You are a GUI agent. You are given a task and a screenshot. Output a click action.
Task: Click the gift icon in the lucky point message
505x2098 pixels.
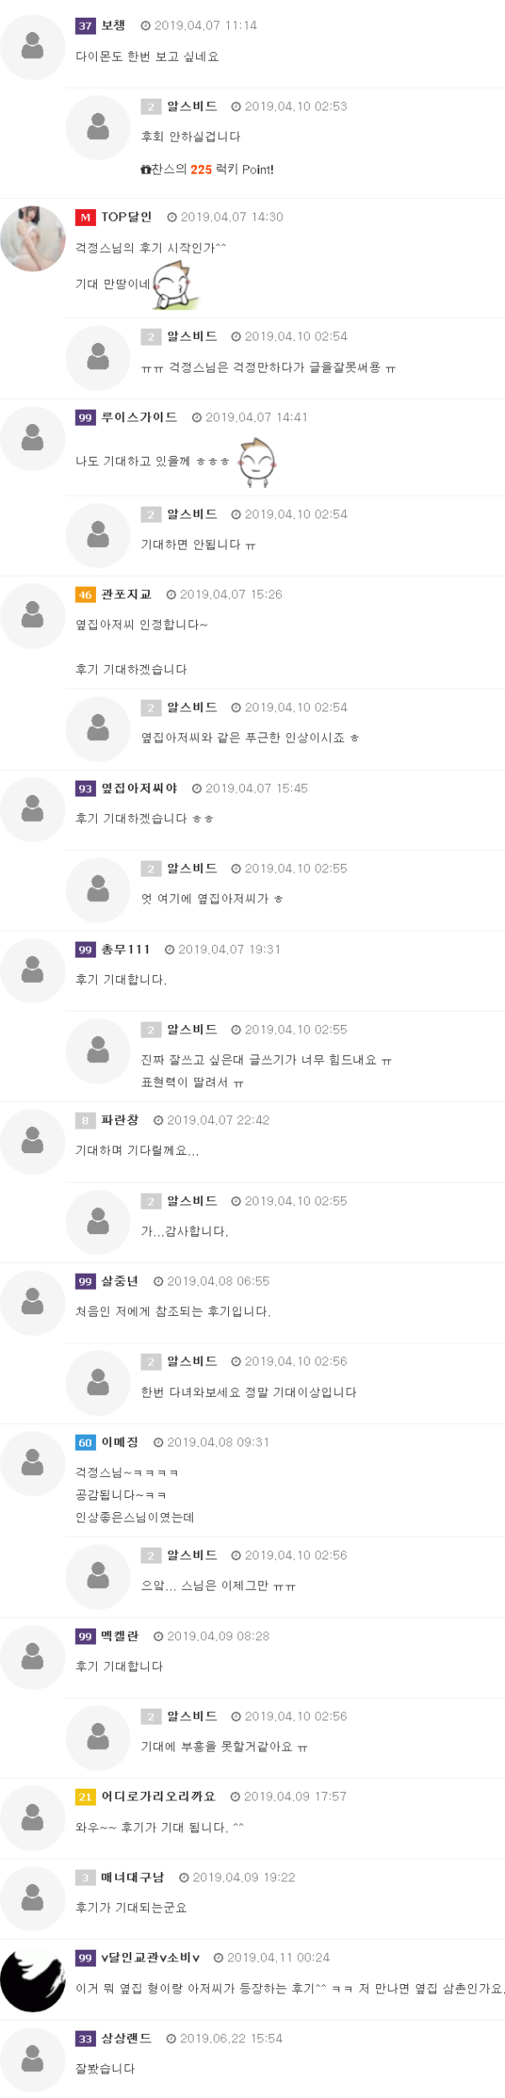(x=146, y=169)
